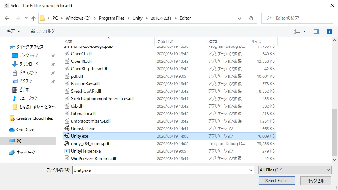
Task: Click 2018.4.20f1 breadcrumb segment
Action: pos(161,18)
